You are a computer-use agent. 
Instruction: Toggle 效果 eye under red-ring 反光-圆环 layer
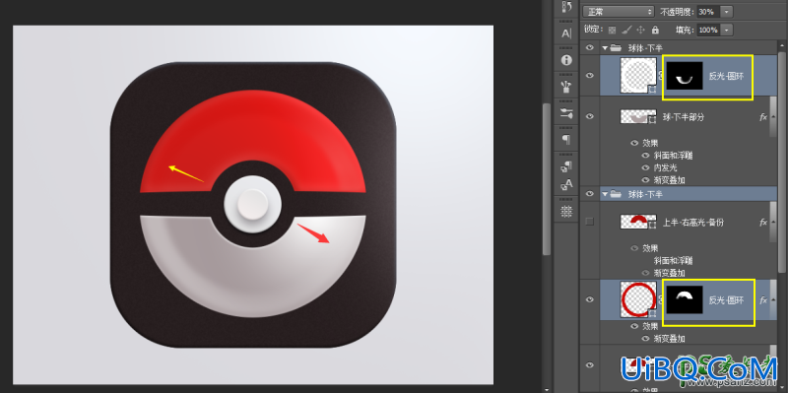point(634,326)
